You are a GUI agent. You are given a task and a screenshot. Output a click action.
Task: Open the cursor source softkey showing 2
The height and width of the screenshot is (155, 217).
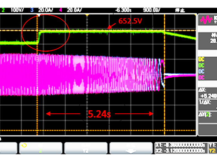40,148
